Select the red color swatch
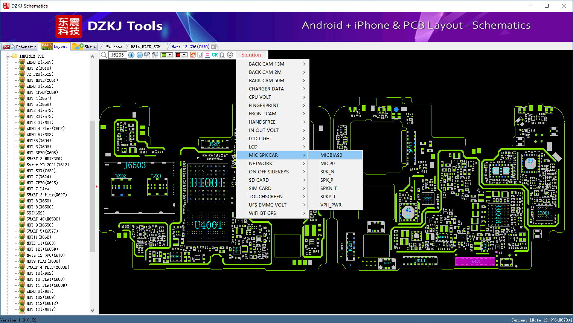Viewport: 573px width, 323px height. pos(178,55)
